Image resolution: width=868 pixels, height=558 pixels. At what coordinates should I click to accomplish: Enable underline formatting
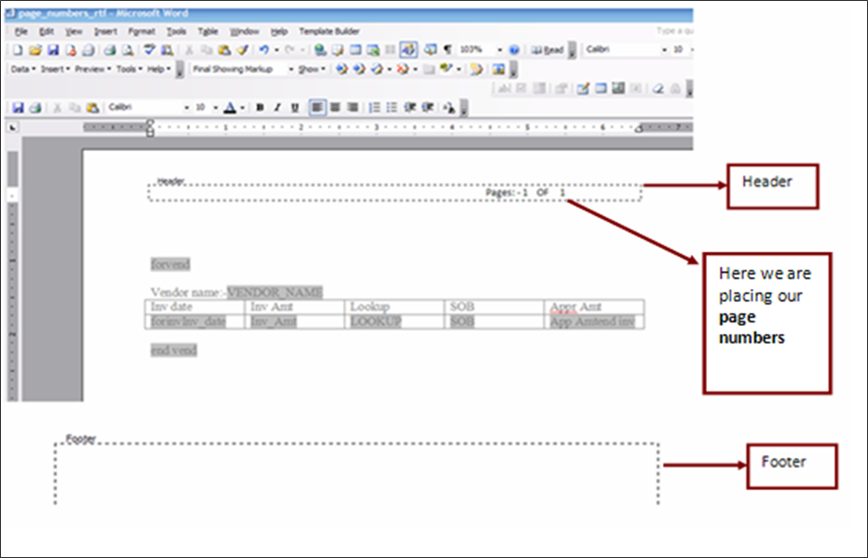[x=294, y=106]
